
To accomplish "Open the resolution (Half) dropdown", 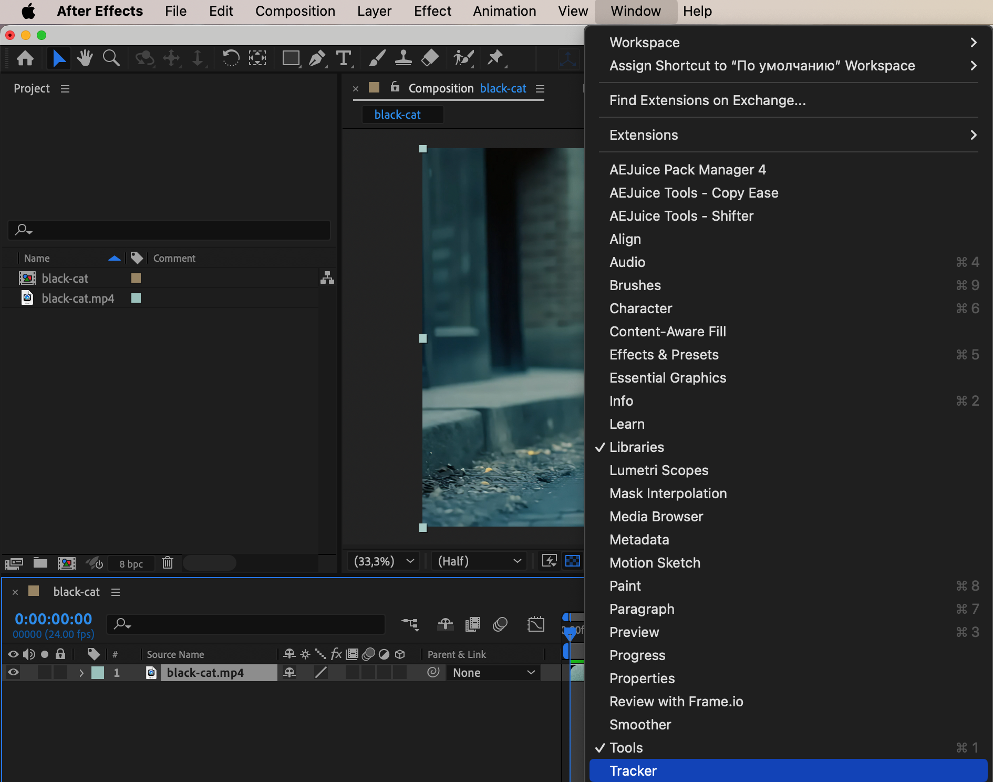I will [x=479, y=561].
